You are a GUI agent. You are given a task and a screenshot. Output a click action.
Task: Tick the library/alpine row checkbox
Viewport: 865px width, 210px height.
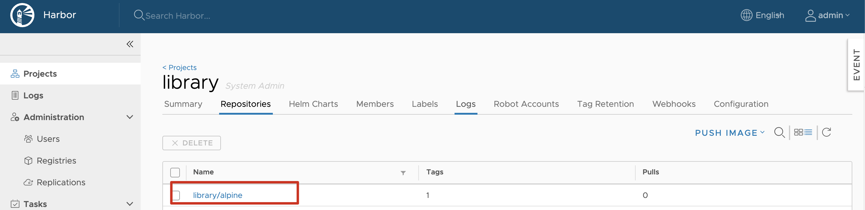pos(176,195)
